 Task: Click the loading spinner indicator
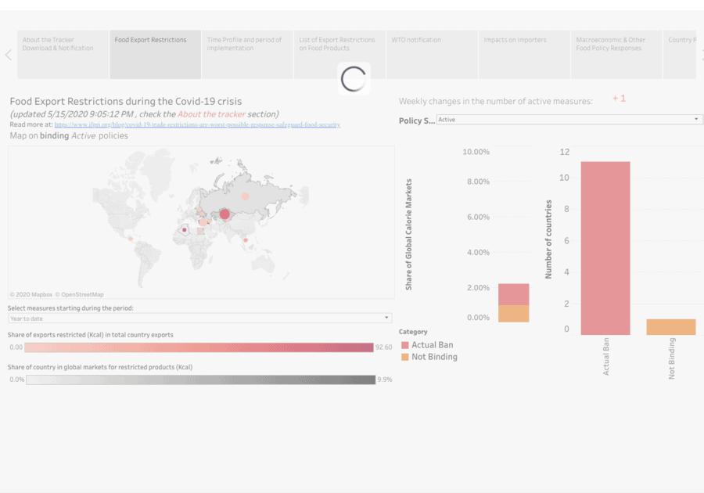354,79
